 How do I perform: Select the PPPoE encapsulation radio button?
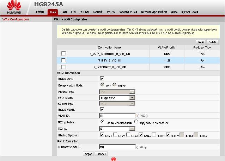[115, 85]
